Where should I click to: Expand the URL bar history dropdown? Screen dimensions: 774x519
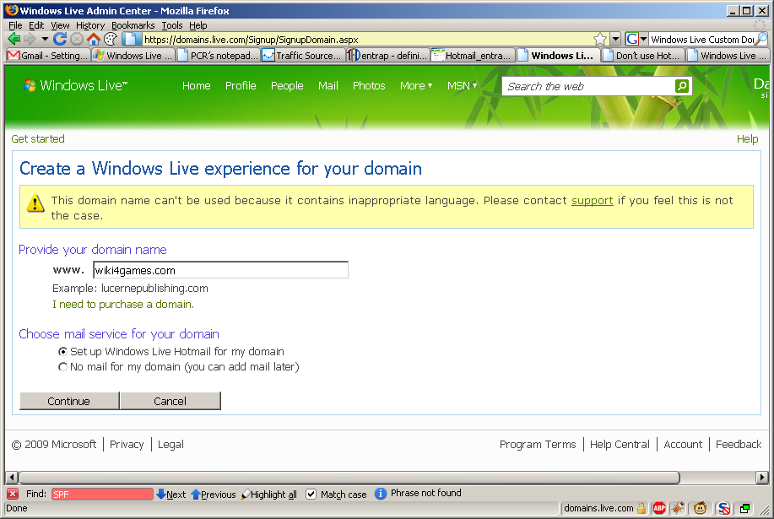pos(615,39)
